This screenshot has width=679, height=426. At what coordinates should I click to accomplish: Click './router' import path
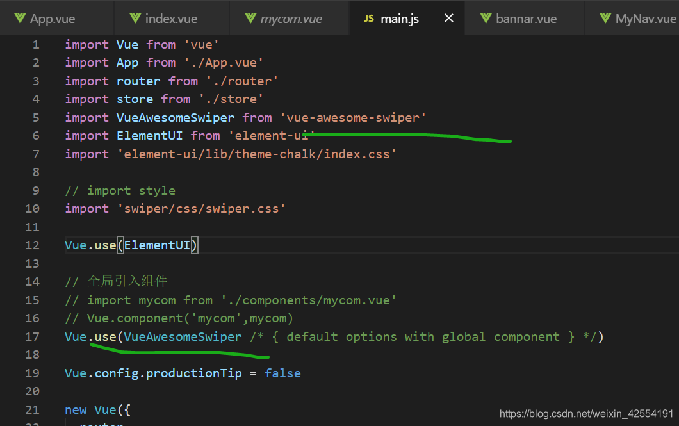(242, 81)
